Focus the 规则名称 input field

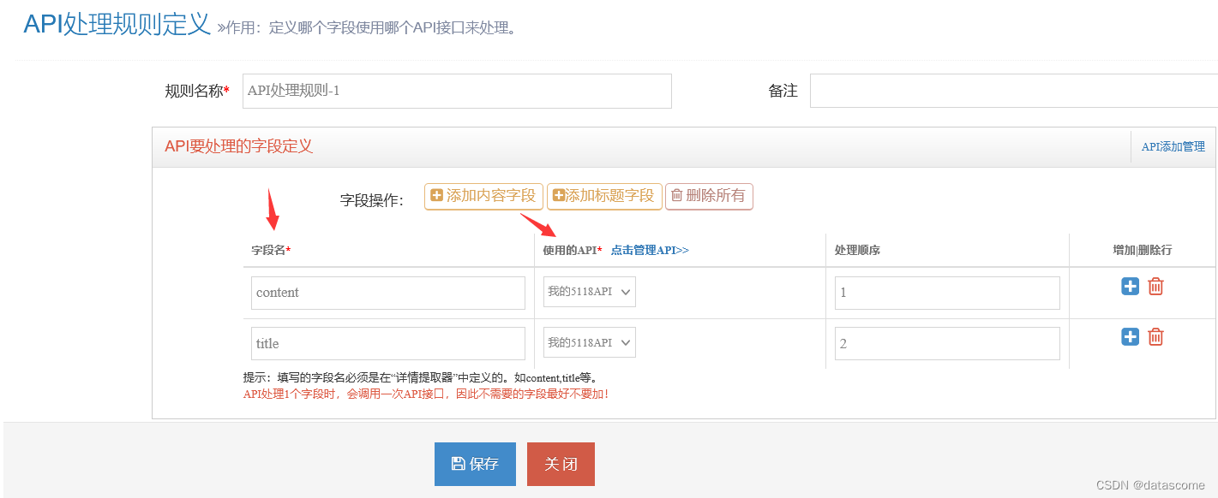[457, 91]
